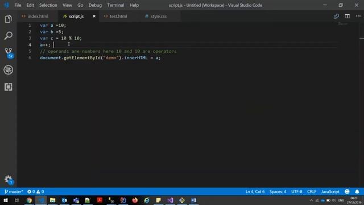The width and height of the screenshot is (364, 205).
Task: Open notifications bell in status bar
Action: (x=357, y=191)
